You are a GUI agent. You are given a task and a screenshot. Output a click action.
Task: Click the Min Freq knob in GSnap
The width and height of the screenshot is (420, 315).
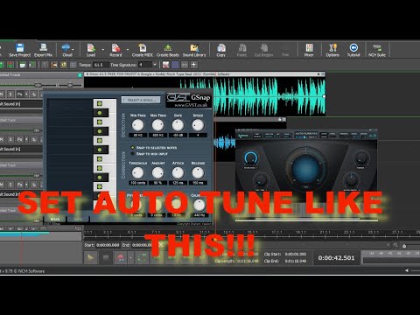pyautogui.click(x=137, y=125)
